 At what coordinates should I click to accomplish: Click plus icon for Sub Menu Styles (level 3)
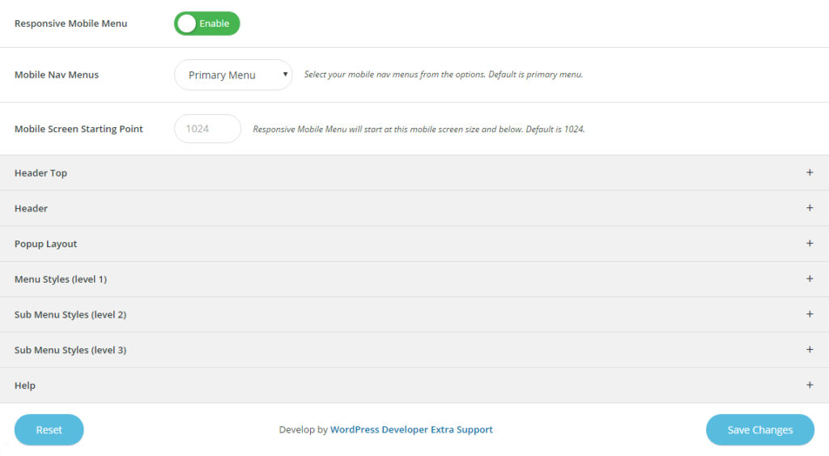pos(809,350)
